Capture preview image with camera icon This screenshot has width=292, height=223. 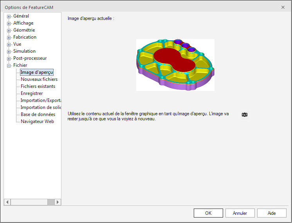coord(245,115)
